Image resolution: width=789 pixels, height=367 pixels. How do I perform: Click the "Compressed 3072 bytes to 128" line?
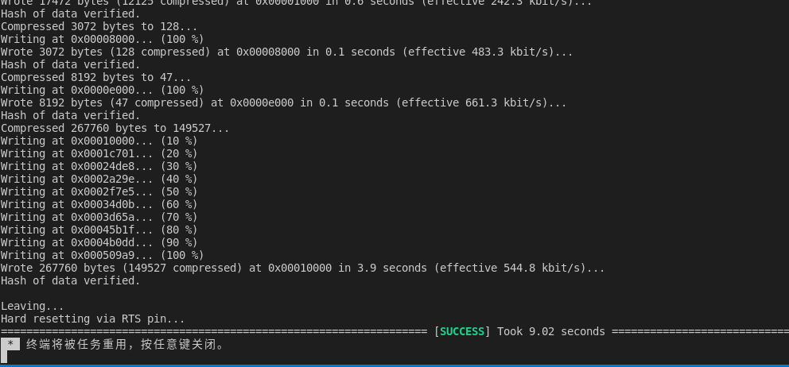pyautogui.click(x=99, y=26)
